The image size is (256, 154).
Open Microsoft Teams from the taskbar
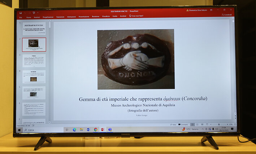tap(110, 129)
